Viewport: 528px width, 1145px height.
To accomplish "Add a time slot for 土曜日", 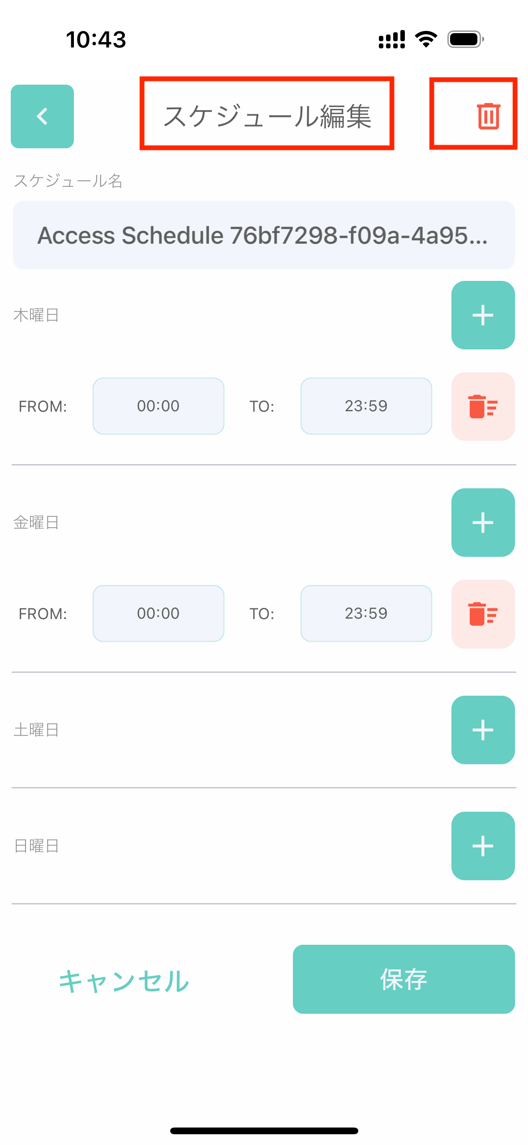I will (483, 730).
